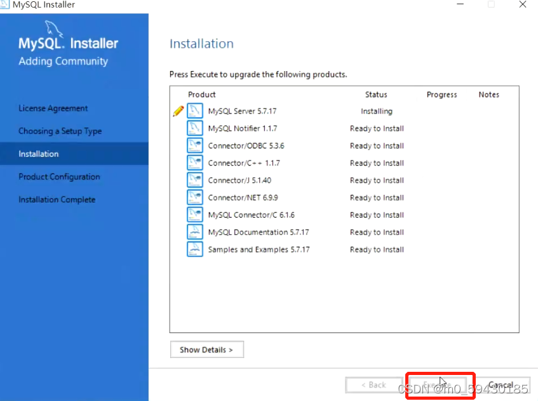
Task: Click the Notes column header
Action: pyautogui.click(x=489, y=95)
